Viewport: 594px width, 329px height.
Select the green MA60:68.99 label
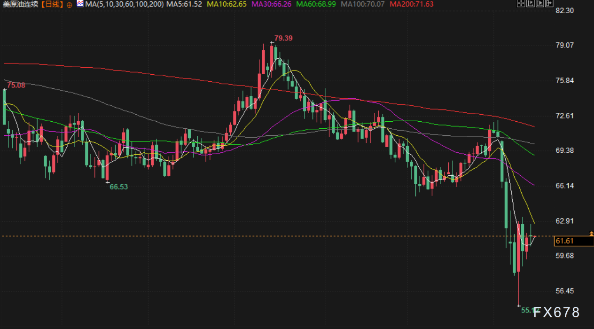[x=316, y=4]
